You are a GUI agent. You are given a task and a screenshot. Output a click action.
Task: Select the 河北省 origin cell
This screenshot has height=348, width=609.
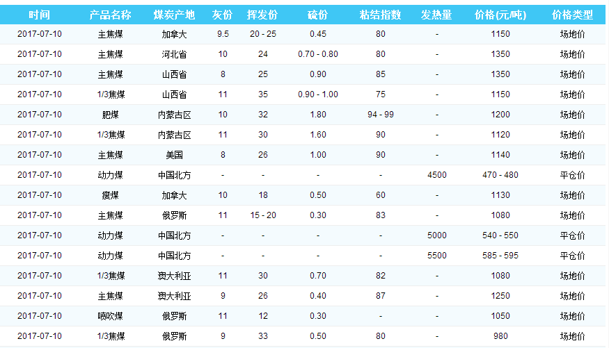point(174,54)
